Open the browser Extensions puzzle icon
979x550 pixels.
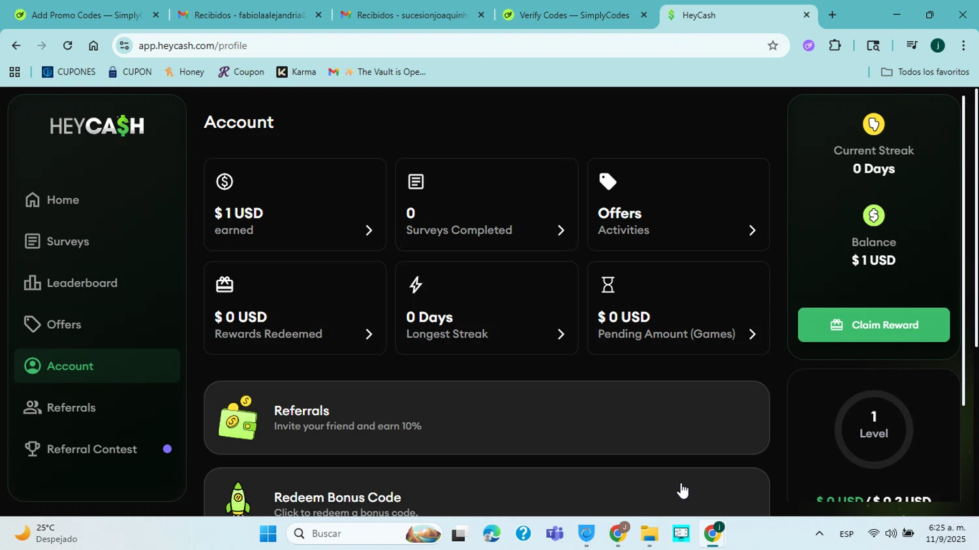tap(835, 46)
